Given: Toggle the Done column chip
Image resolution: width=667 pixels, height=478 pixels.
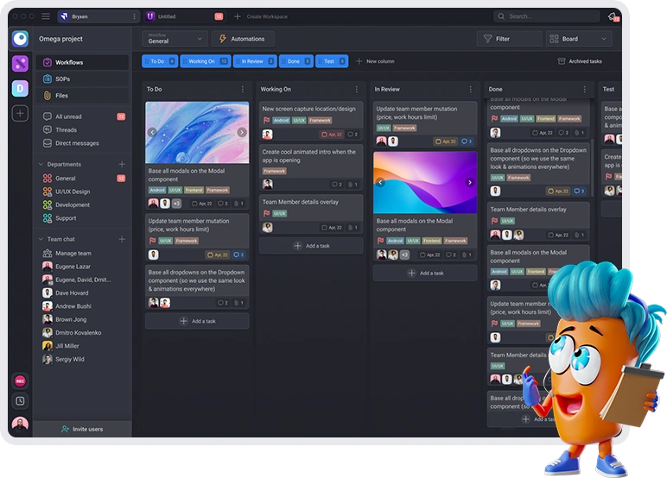Looking at the screenshot, I should [296, 61].
